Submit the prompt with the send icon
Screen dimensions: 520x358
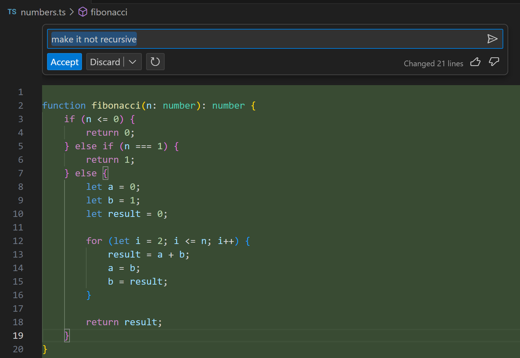coord(493,39)
